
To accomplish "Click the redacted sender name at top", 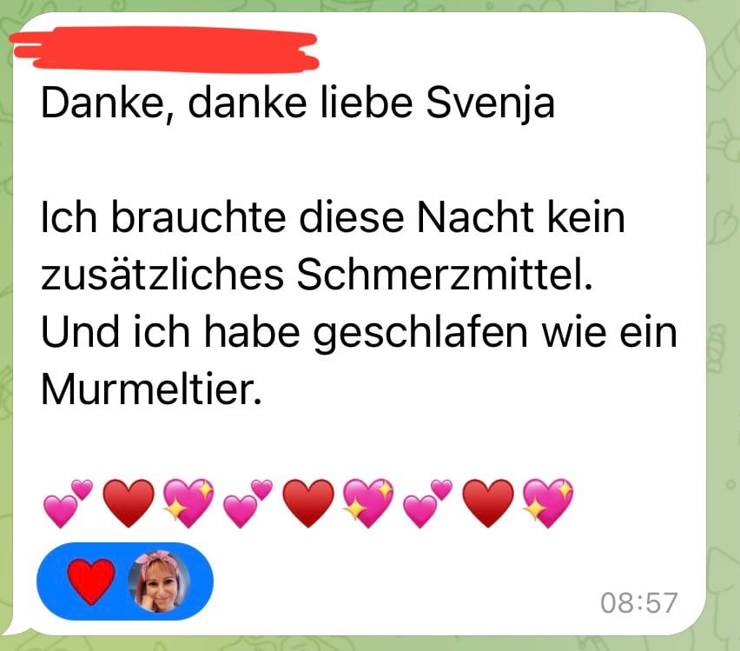I will pos(165,50).
